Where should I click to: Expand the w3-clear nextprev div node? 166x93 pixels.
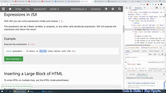(133, 32)
